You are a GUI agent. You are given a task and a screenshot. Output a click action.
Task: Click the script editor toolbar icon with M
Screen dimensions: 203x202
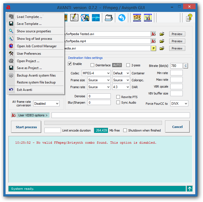85,18
